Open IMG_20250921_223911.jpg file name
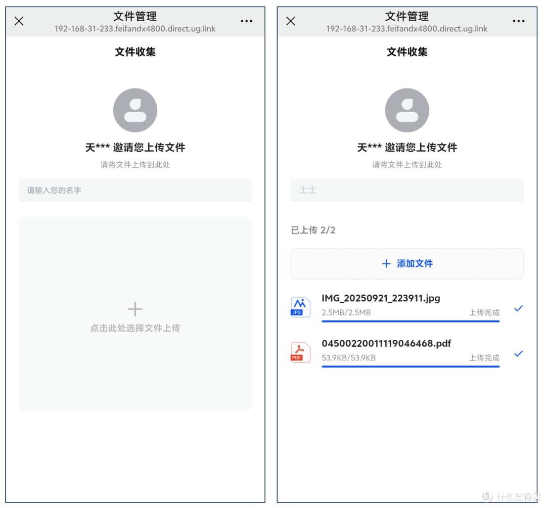The width and height of the screenshot is (546, 508). (381, 298)
